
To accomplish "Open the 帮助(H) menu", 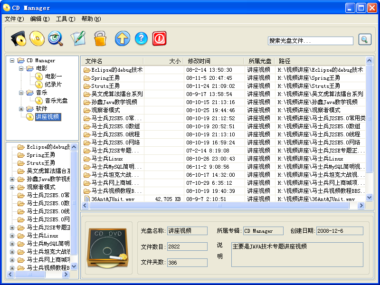I will (91, 19).
